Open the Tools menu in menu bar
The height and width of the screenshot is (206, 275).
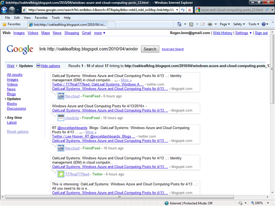coord(55,18)
